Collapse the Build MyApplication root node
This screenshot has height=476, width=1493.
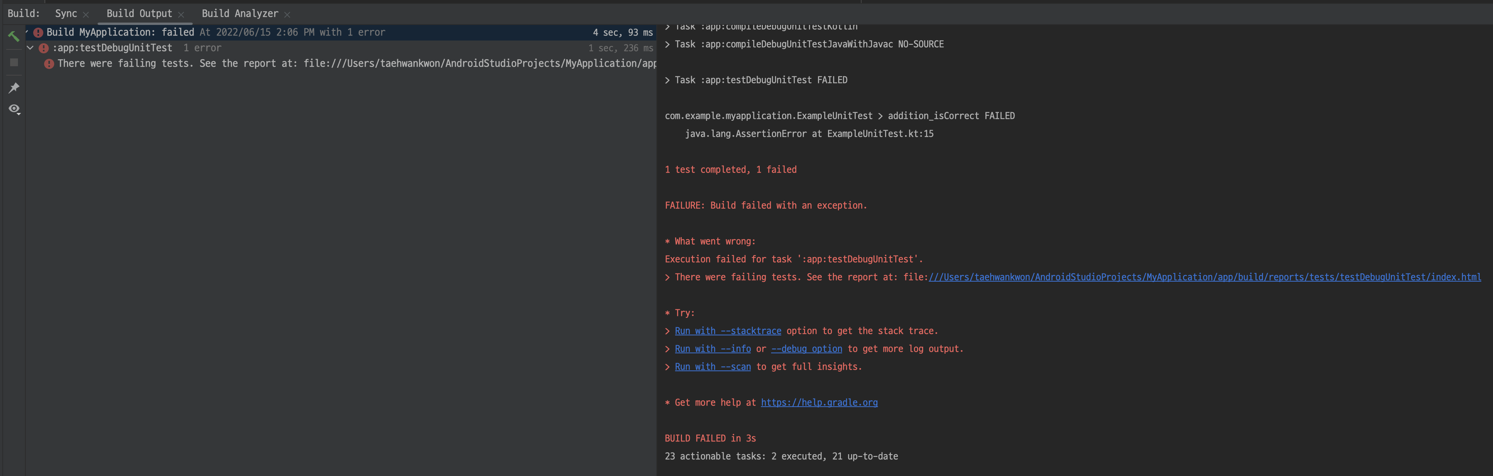pos(27,32)
